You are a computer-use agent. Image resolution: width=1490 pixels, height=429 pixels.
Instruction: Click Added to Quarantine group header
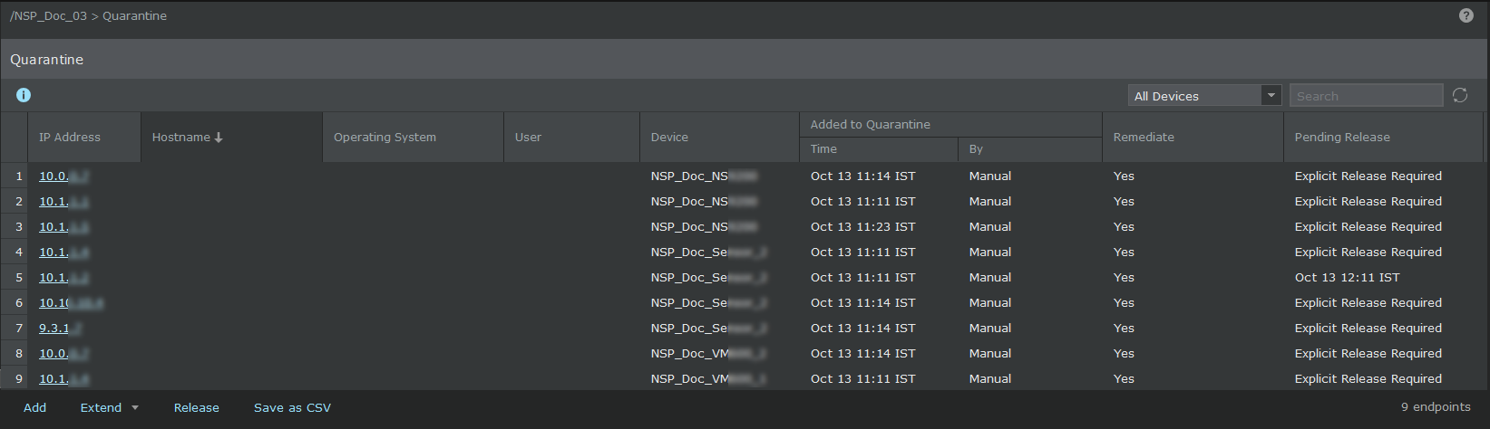point(870,125)
